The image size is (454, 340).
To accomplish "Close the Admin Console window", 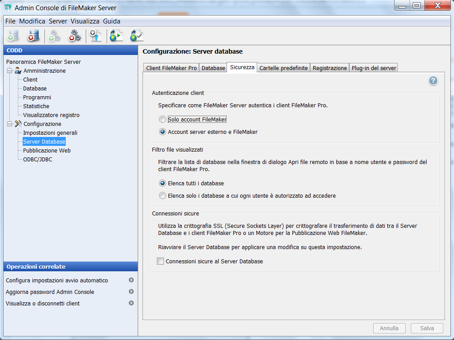I will (438, 5).
